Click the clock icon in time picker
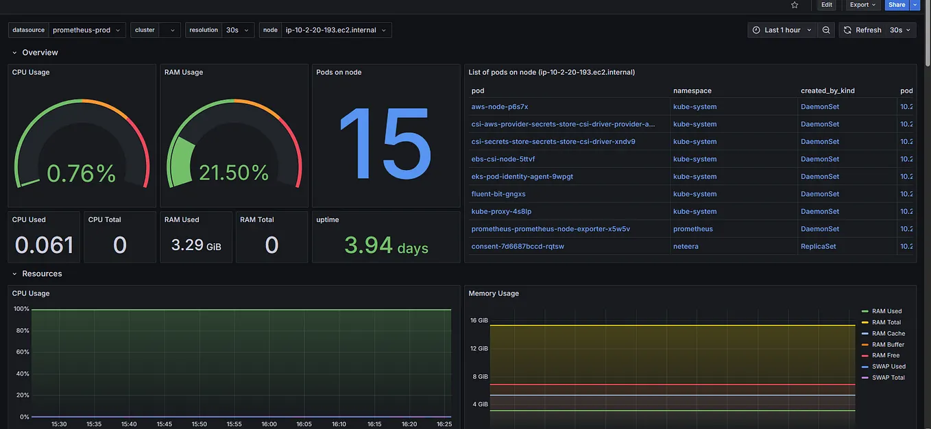 [x=756, y=30]
